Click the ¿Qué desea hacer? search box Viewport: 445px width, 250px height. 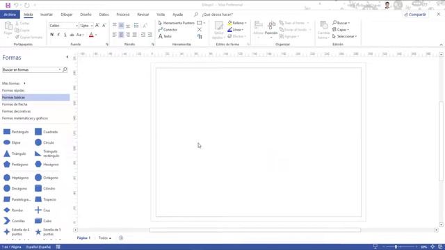point(218,15)
